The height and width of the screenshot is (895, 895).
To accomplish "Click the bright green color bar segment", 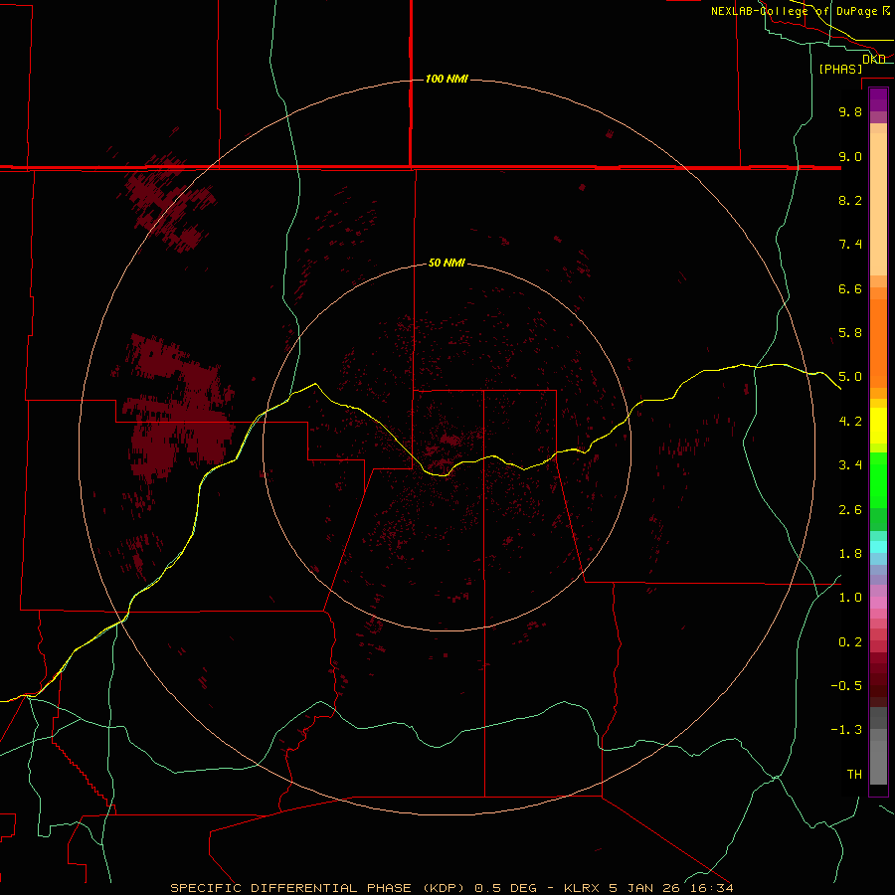I will pyautogui.click(x=878, y=479).
